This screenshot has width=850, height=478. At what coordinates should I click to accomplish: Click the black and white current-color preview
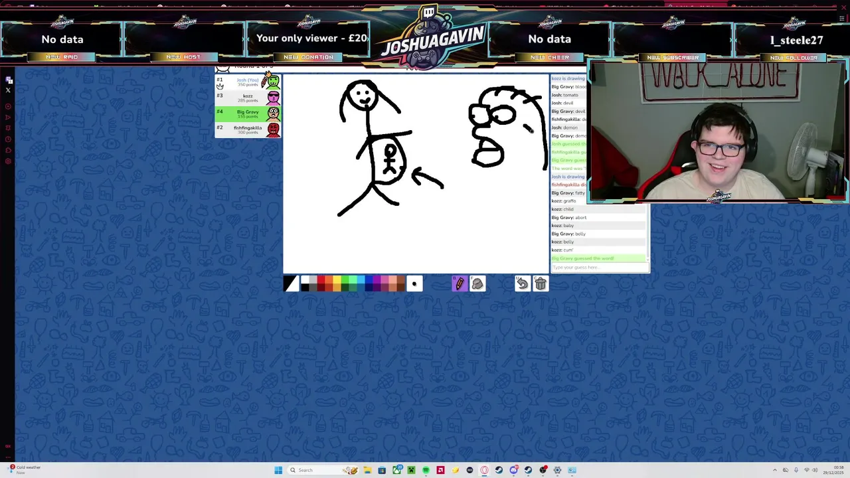[292, 284]
